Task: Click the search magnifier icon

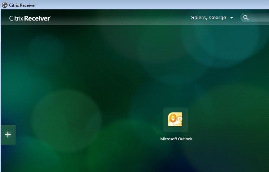Action: 246,18
